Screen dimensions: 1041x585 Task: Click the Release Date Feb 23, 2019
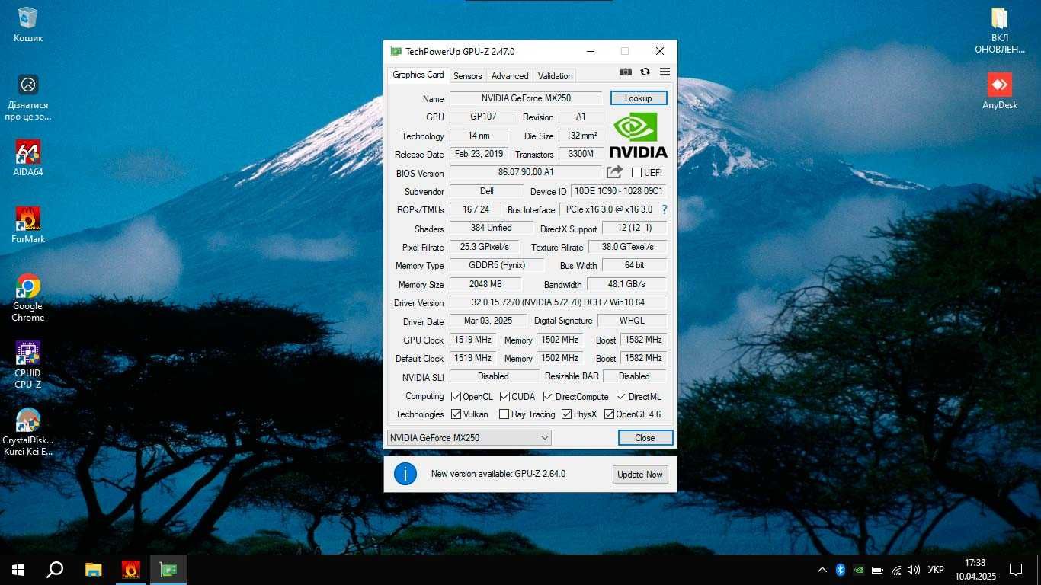coord(479,154)
